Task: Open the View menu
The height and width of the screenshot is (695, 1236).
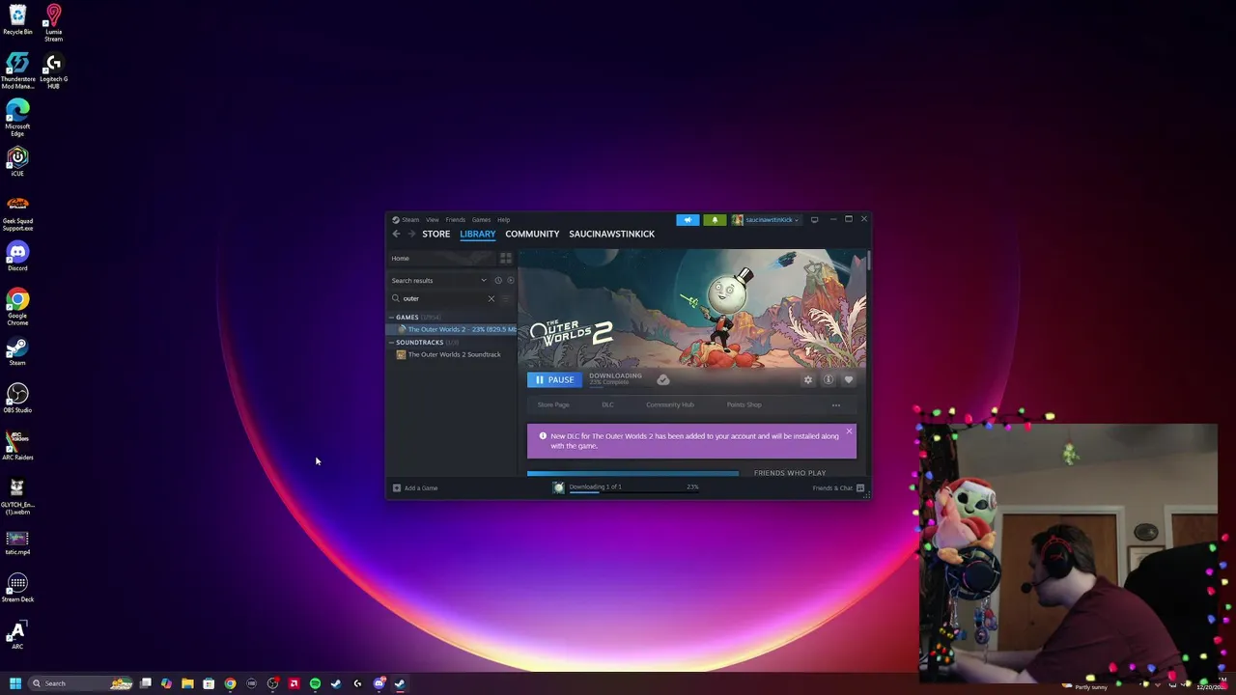Action: [433, 220]
